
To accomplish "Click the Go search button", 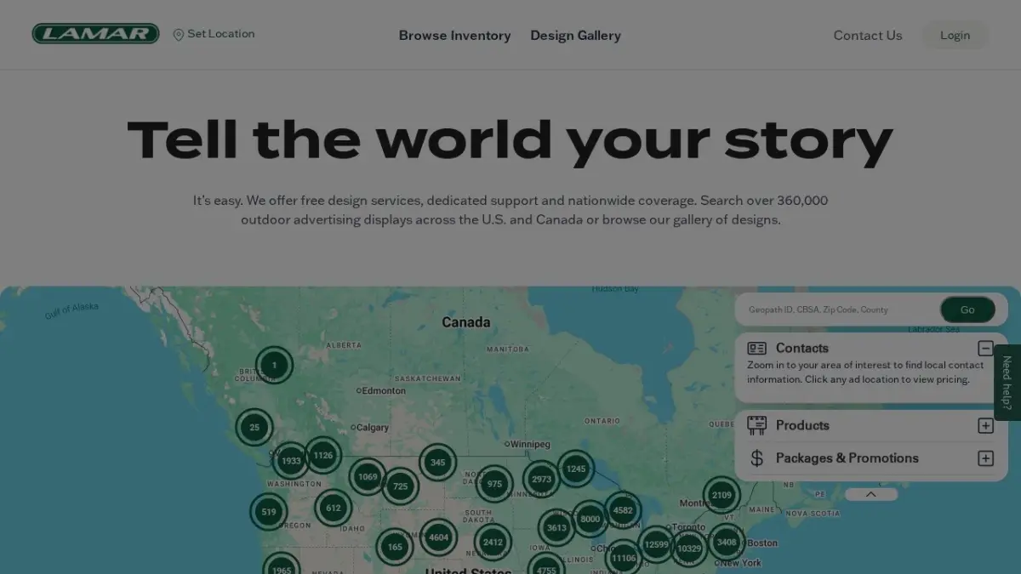I will point(967,310).
